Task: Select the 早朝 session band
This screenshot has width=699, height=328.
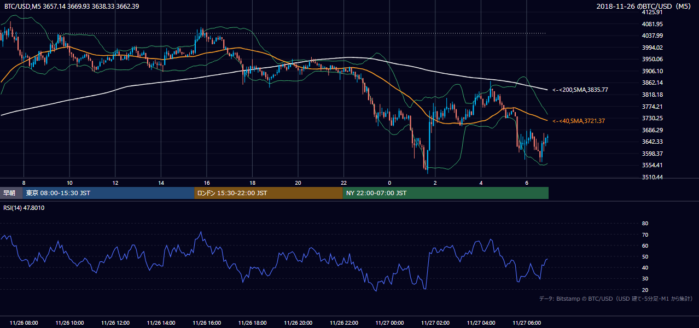Action: (11, 193)
